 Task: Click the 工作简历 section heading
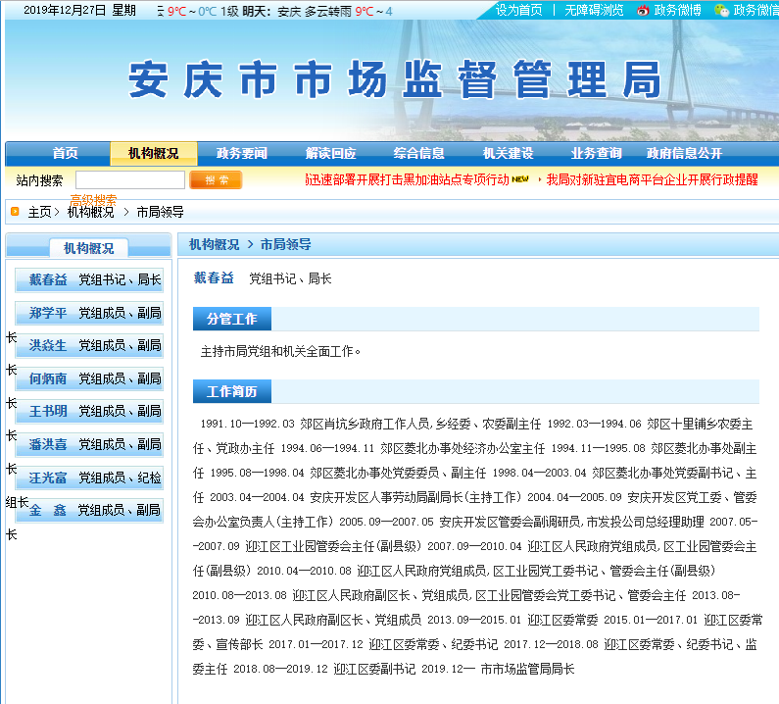pos(232,392)
